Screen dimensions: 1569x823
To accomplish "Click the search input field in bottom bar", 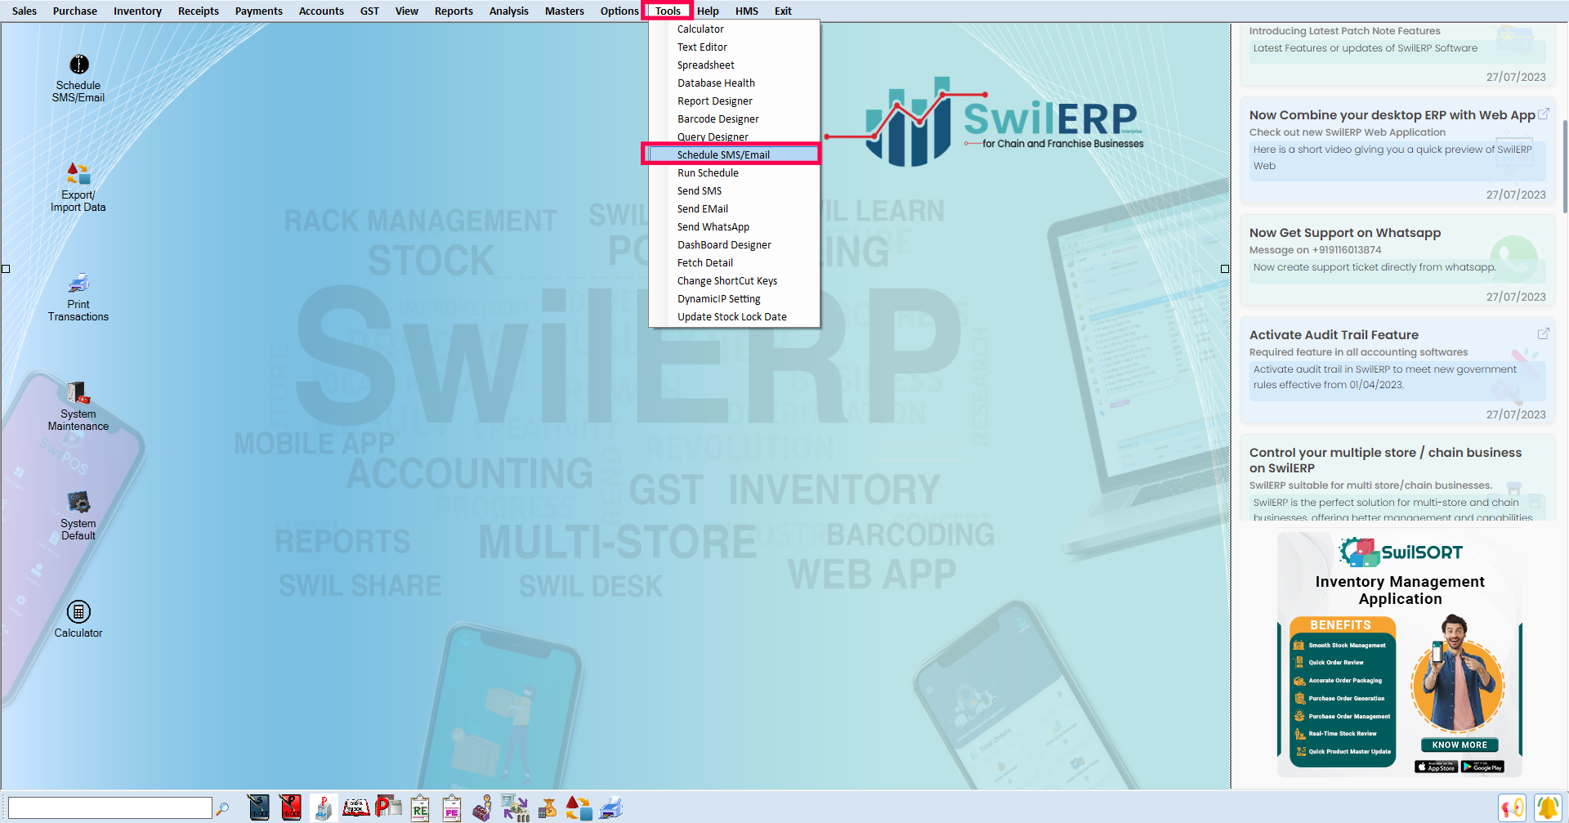I will click(x=110, y=808).
